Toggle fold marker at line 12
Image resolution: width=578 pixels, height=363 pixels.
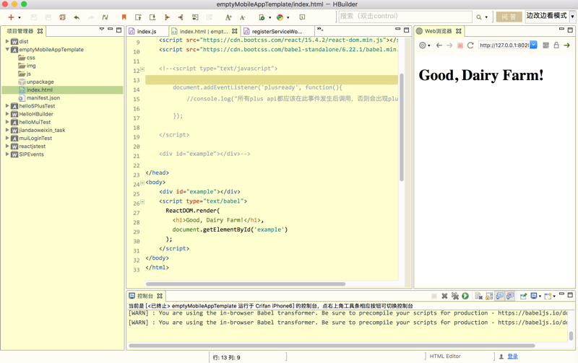tap(142, 69)
